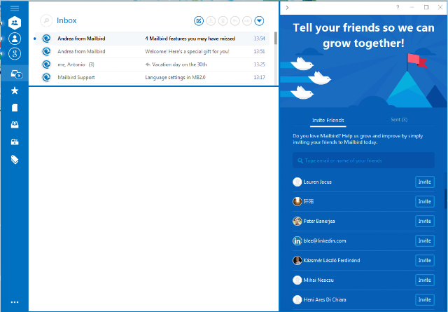The width and height of the screenshot is (448, 312).
Task: Click the delete trash toolbar icon
Action: click(223, 20)
